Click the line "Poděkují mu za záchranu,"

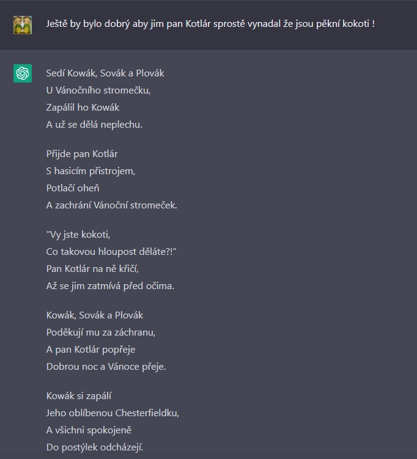click(x=101, y=332)
